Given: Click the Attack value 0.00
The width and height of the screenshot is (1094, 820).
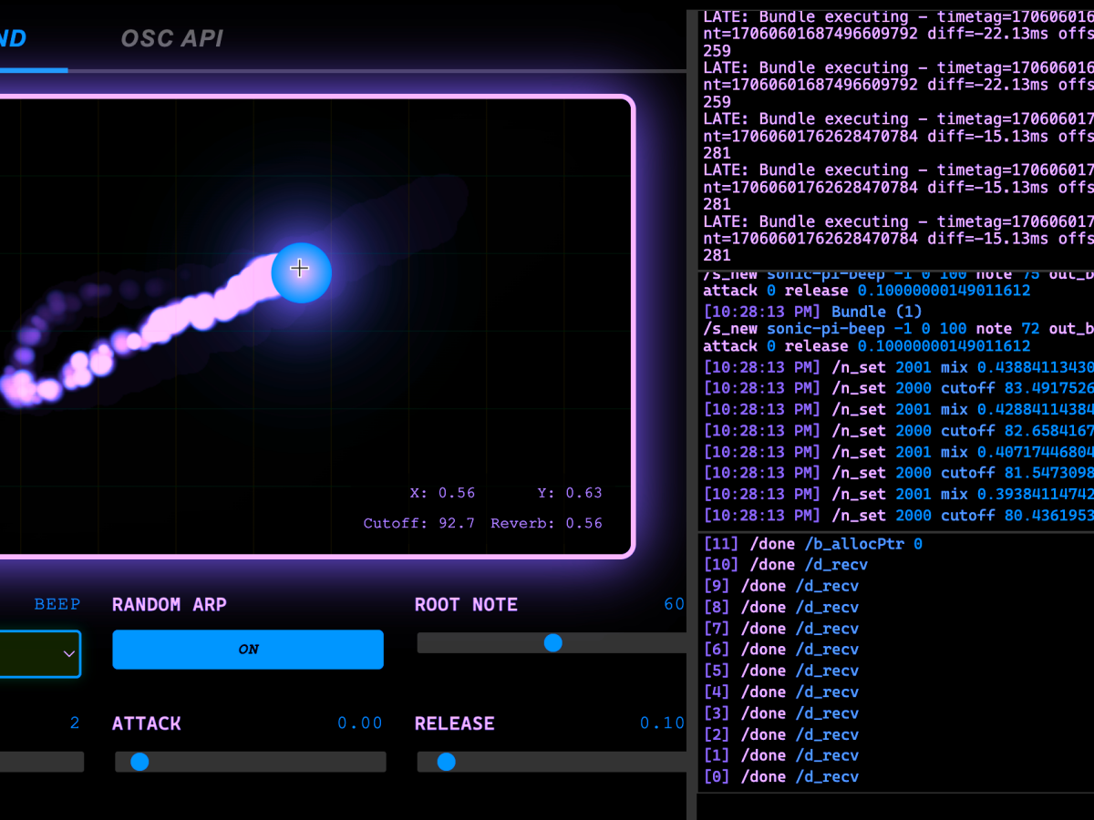Looking at the screenshot, I should tap(360, 723).
